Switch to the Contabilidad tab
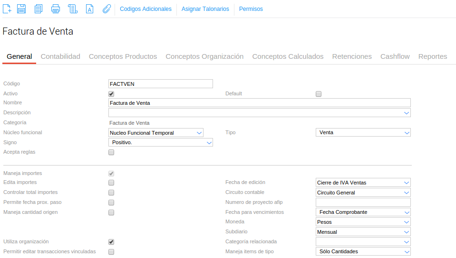Viewport: 456px width, 258px height. (x=60, y=56)
